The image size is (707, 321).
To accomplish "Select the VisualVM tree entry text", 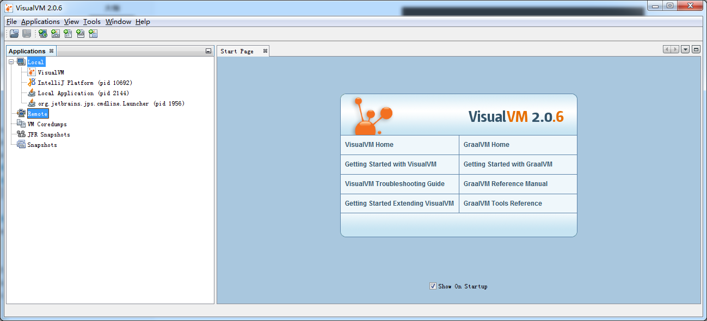I will pyautogui.click(x=51, y=72).
